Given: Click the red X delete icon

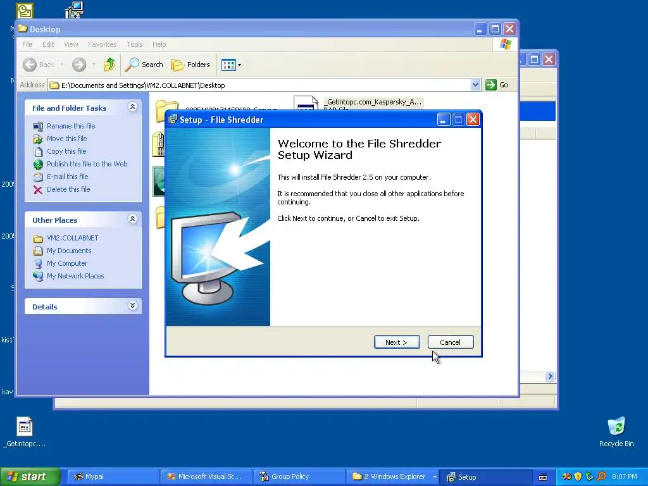Looking at the screenshot, I should pos(38,190).
